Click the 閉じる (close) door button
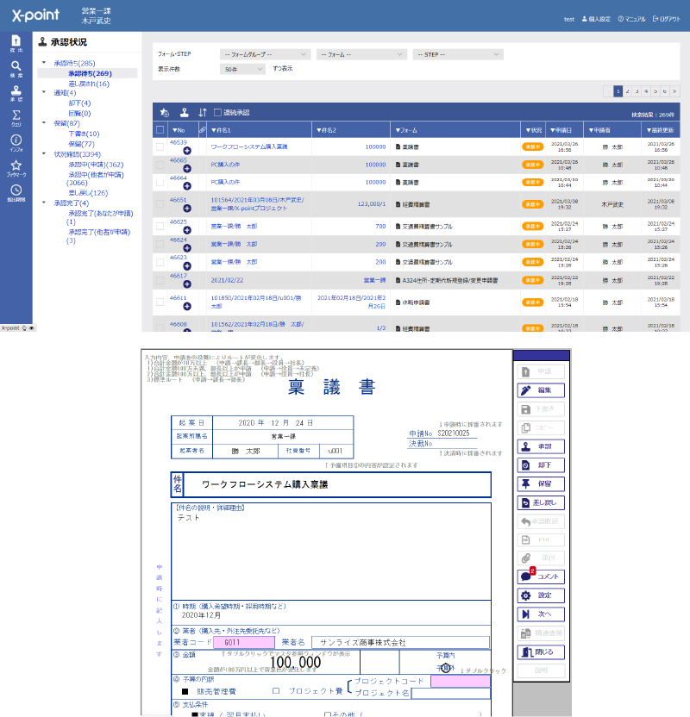Image resolution: width=690 pixels, height=717 pixels. [541, 652]
